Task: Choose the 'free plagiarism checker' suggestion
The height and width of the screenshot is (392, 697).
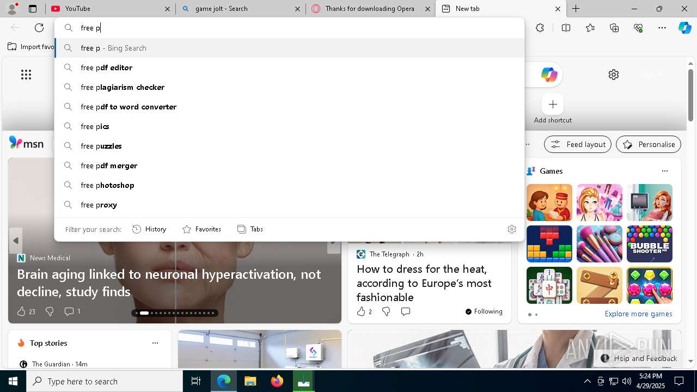Action: (x=290, y=87)
